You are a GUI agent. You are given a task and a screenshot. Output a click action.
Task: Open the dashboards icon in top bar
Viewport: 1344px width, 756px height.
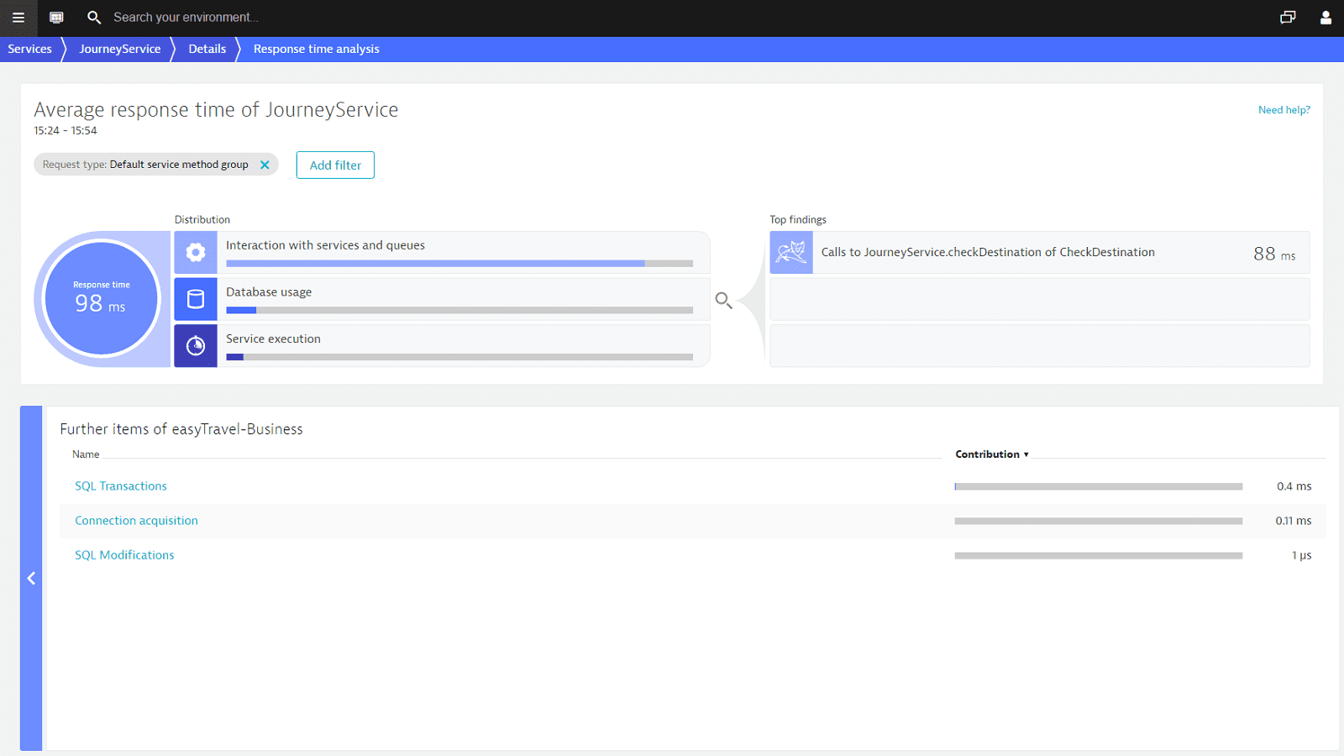(x=56, y=18)
